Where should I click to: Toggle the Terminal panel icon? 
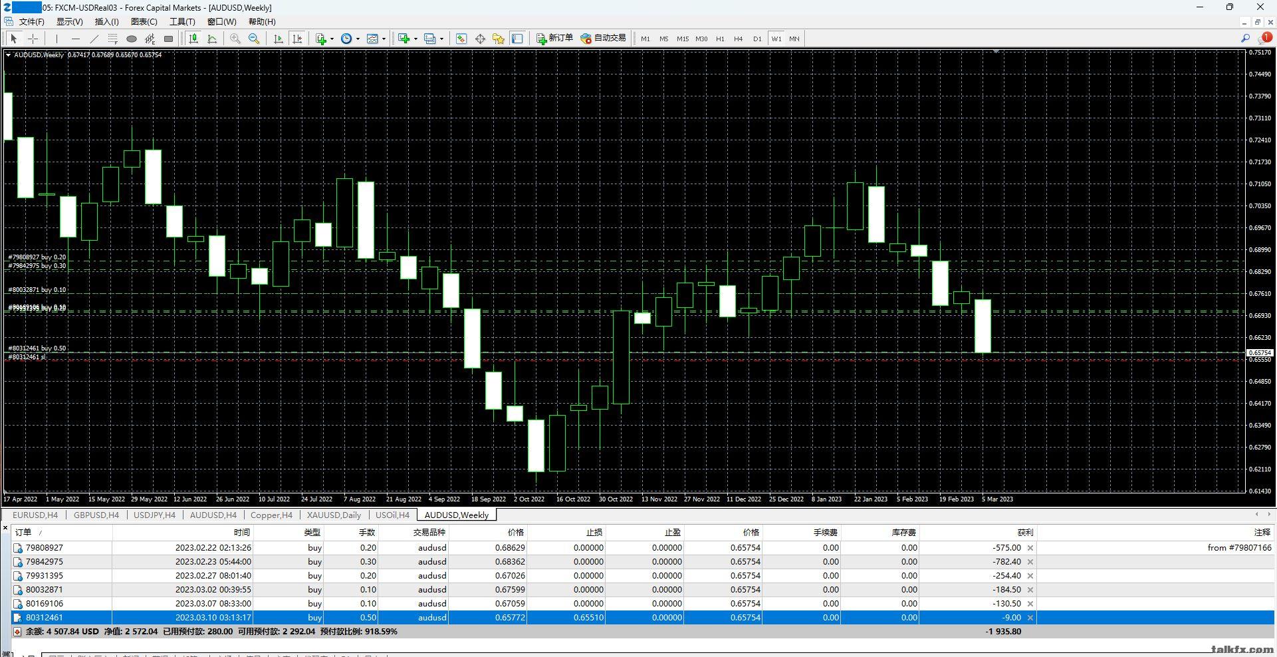click(517, 39)
